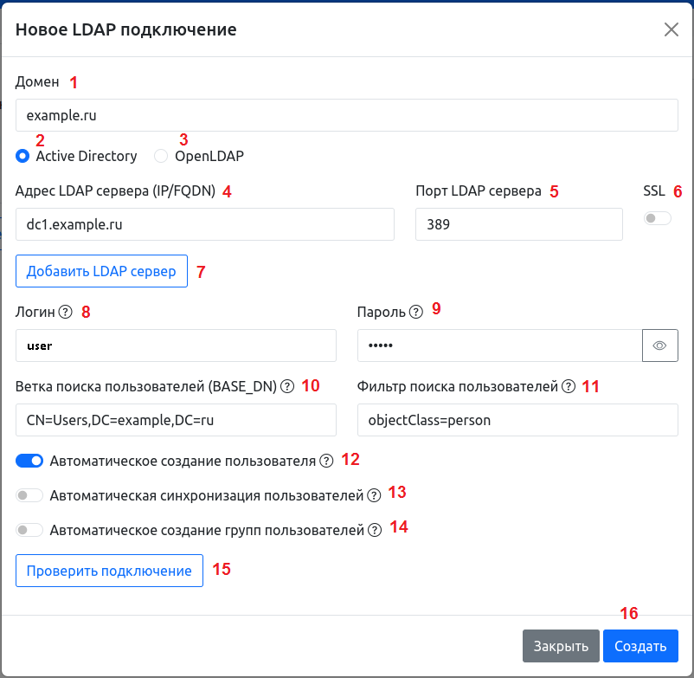Viewport: 694px width, 678px height.
Task: Click help icon beside Фильтр поиска пользователей
Action: tap(569, 387)
